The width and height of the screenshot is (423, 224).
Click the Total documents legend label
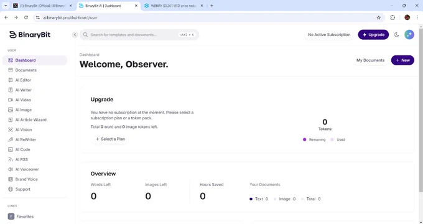[x=311, y=199]
